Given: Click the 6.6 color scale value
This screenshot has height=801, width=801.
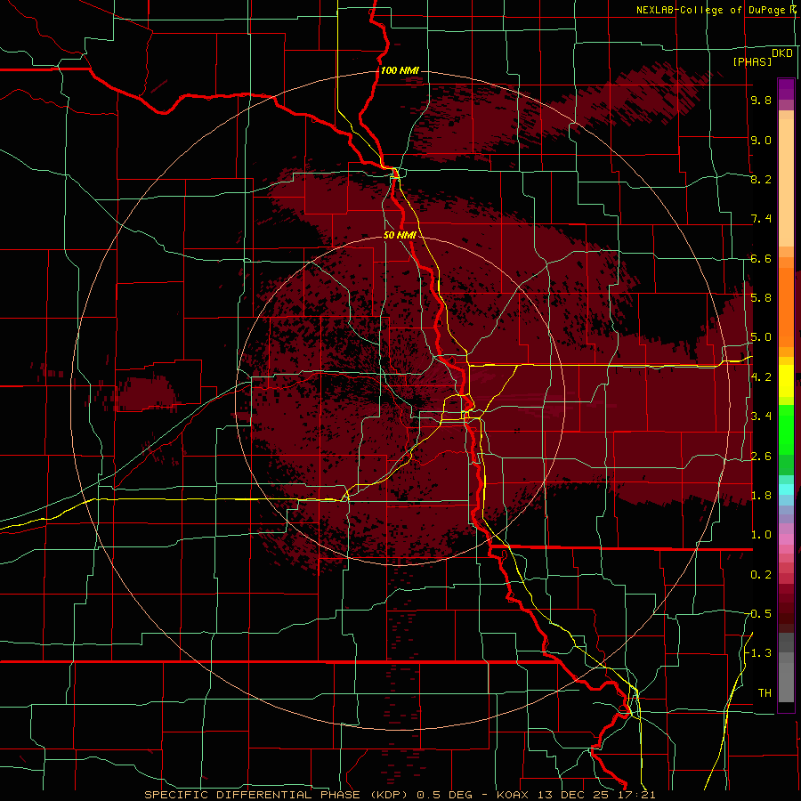Looking at the screenshot, I should [761, 258].
